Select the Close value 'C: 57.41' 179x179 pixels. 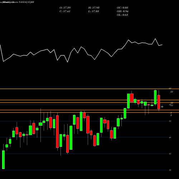tap(65, 11)
